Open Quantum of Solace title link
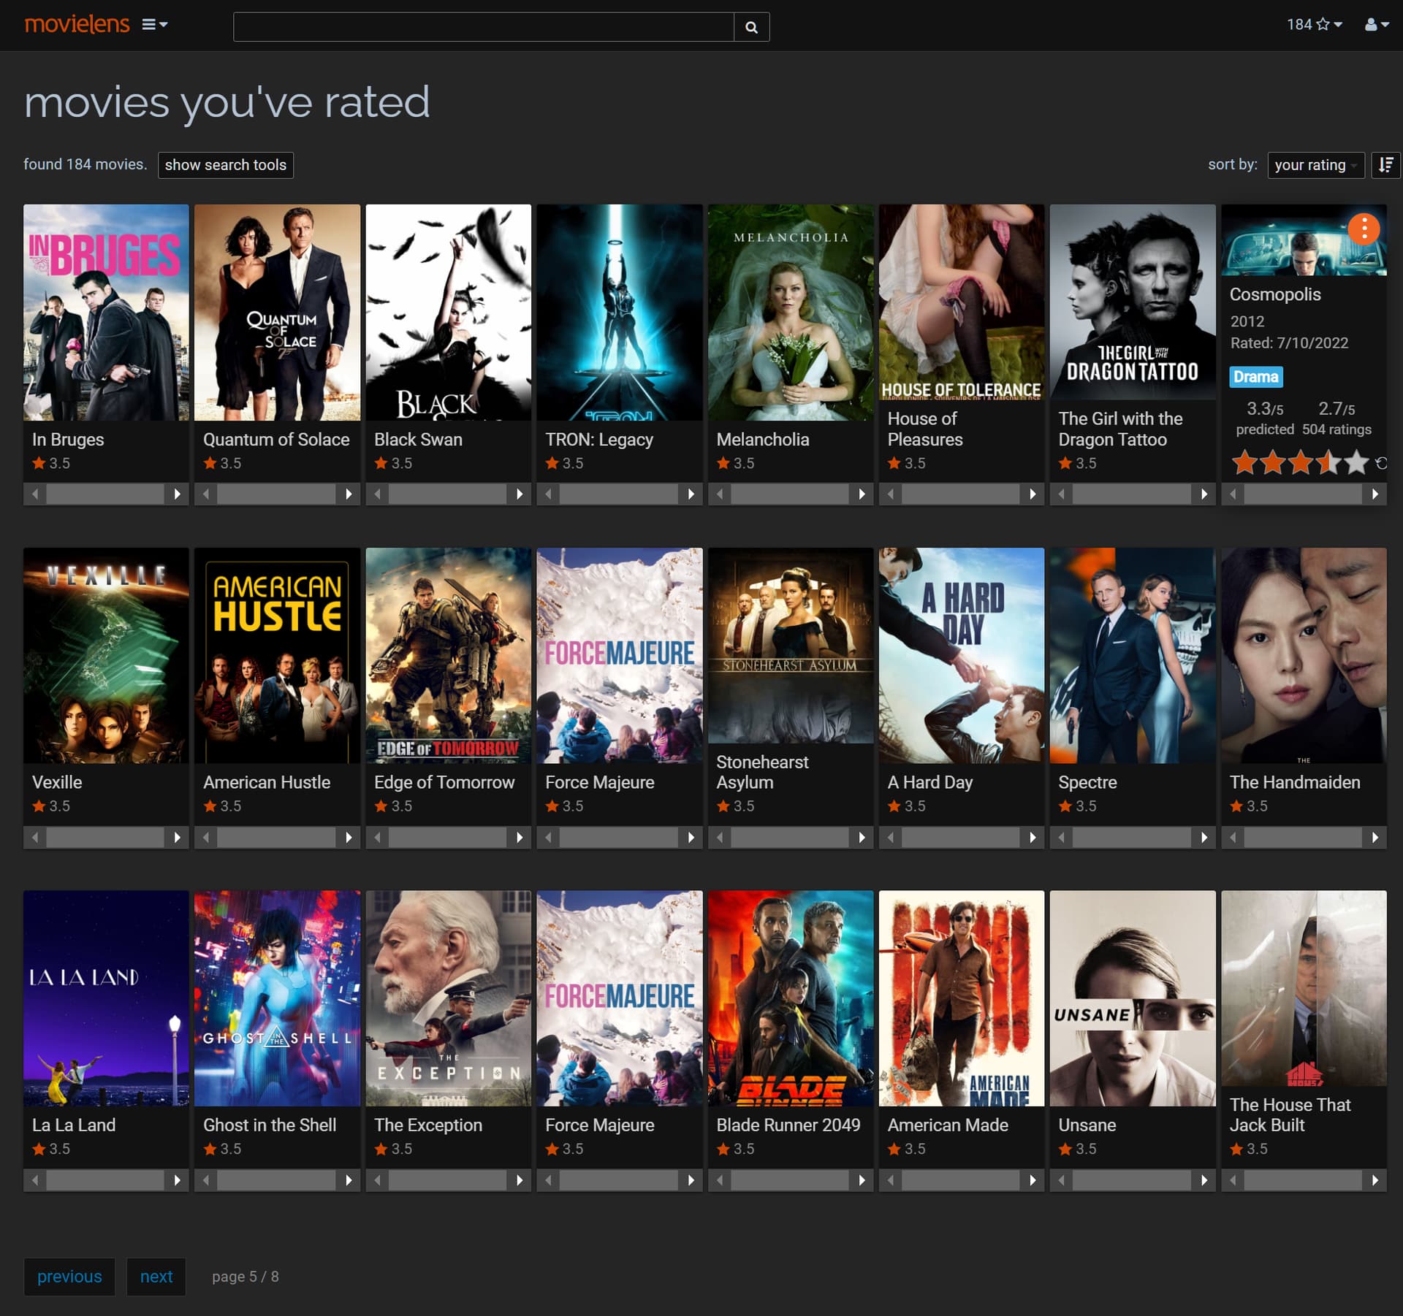This screenshot has height=1316, width=1403. tap(276, 440)
